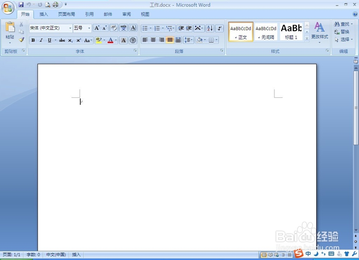Open the 选择 selection menu
This screenshot has height=260, width=359.
343,40
